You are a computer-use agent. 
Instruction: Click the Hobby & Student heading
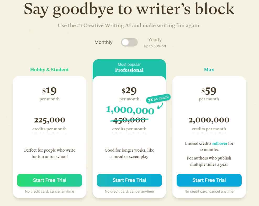coord(49,70)
